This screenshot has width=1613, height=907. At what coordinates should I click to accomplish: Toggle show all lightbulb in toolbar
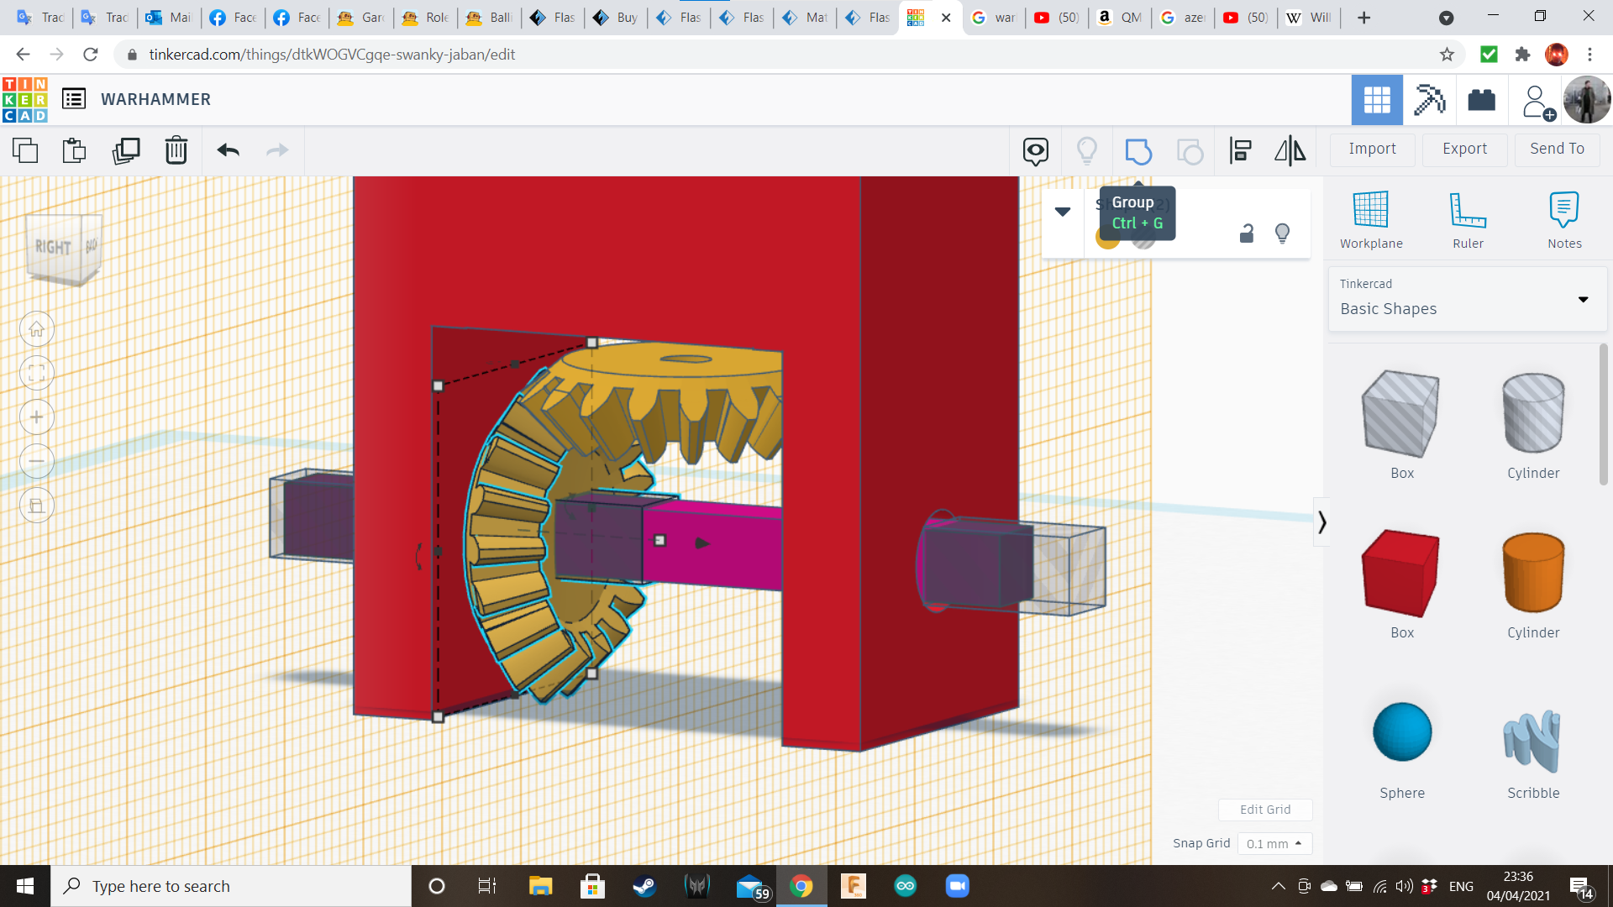pos(1086,150)
